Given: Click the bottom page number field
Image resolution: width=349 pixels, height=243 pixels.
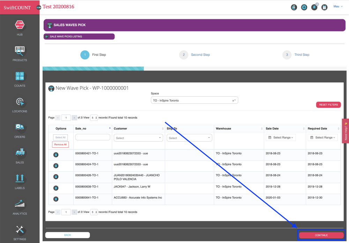Looking at the screenshot, I should point(66,212).
